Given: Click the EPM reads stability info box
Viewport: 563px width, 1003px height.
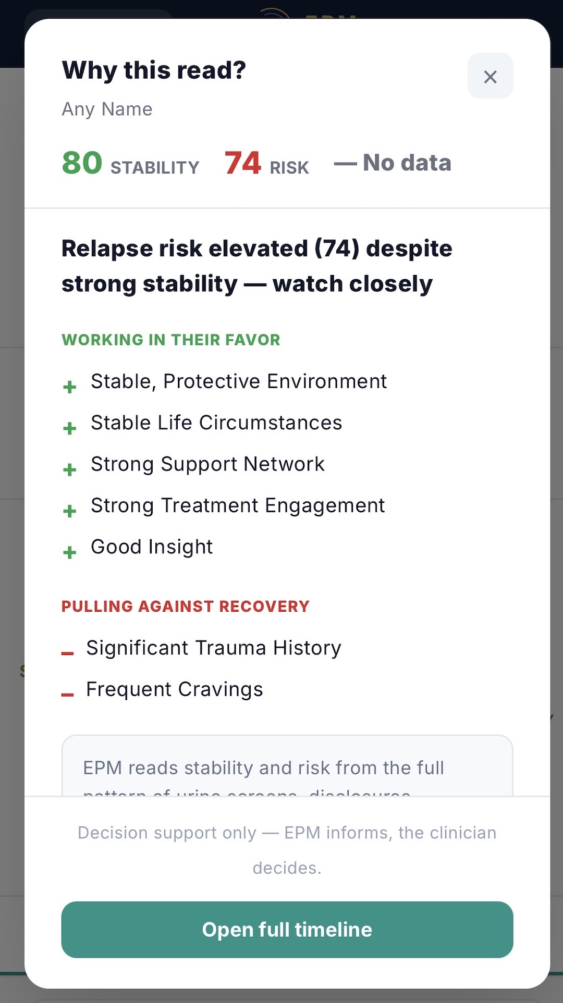Looking at the screenshot, I should (287, 765).
